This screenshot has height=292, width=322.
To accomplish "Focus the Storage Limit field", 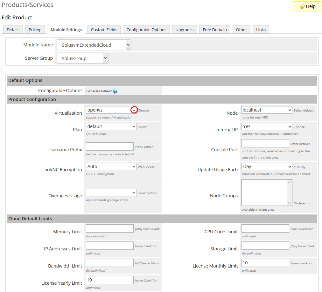I will click(x=265, y=246).
